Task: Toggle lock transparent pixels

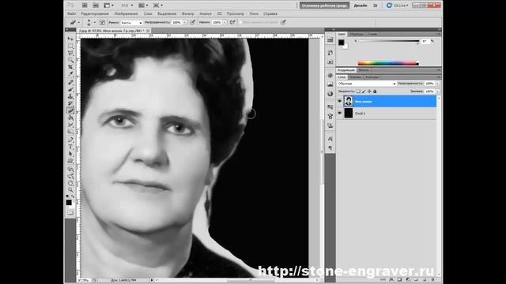Action: pyautogui.click(x=358, y=92)
